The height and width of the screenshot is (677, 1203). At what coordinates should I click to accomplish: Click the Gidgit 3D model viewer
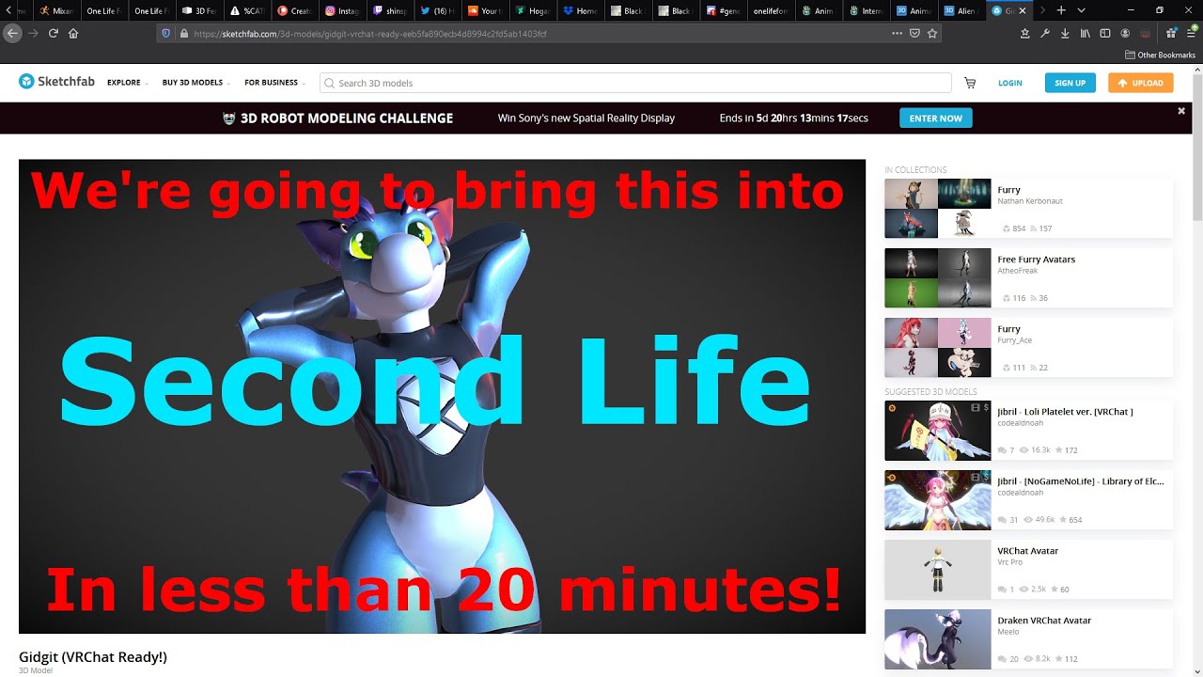(442, 396)
